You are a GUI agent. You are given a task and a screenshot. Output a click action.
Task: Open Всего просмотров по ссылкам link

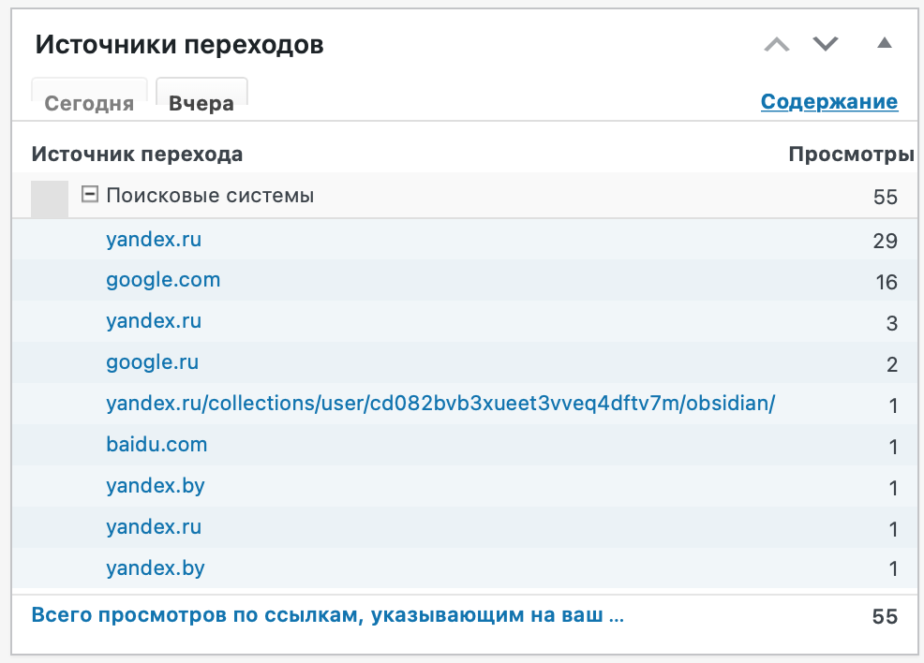(x=328, y=614)
